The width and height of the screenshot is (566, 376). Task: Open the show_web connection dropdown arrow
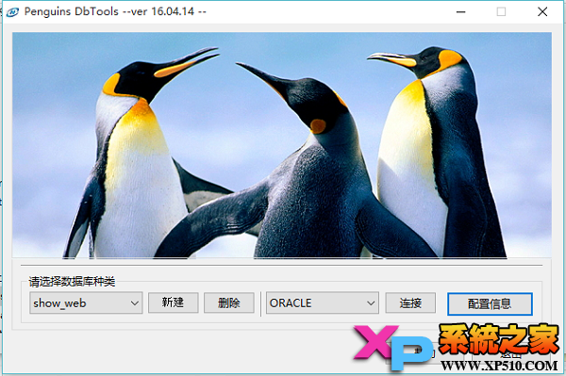coord(135,303)
